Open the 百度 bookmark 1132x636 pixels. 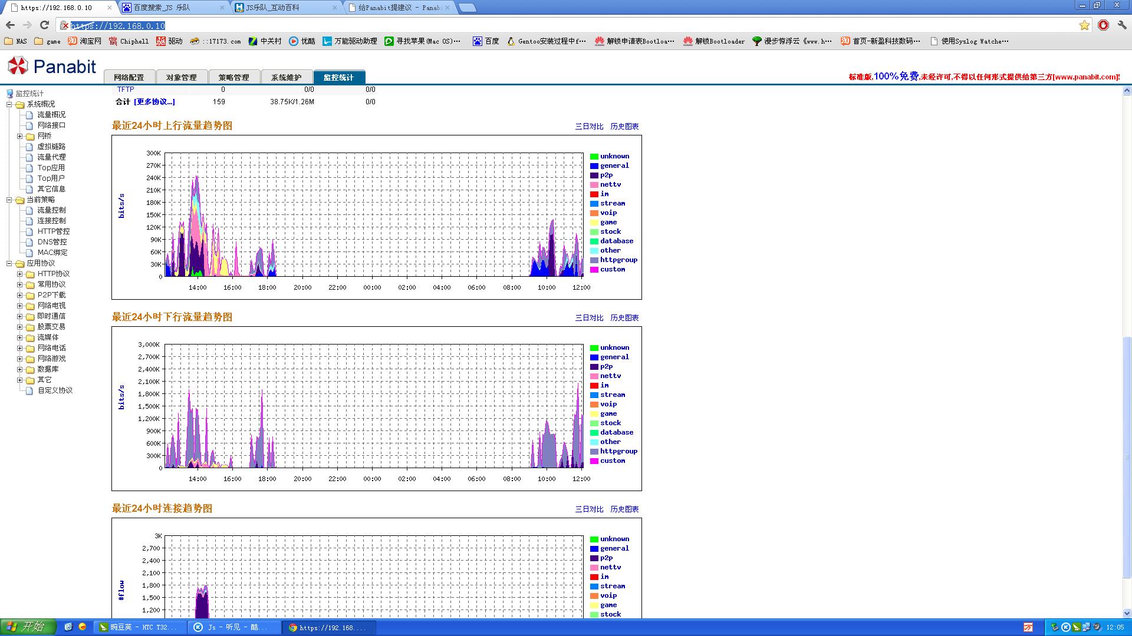click(486, 41)
